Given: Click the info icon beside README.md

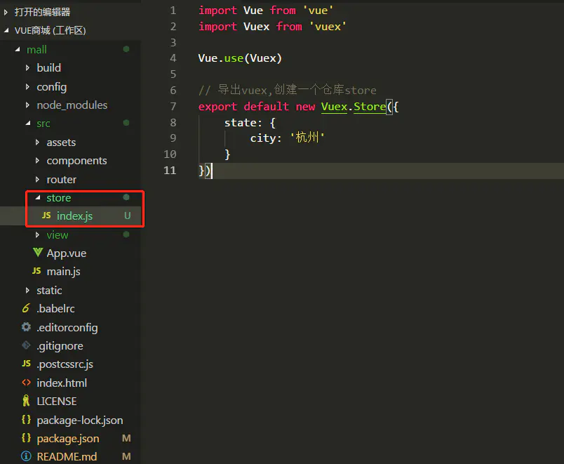Looking at the screenshot, I should tap(26, 456).
